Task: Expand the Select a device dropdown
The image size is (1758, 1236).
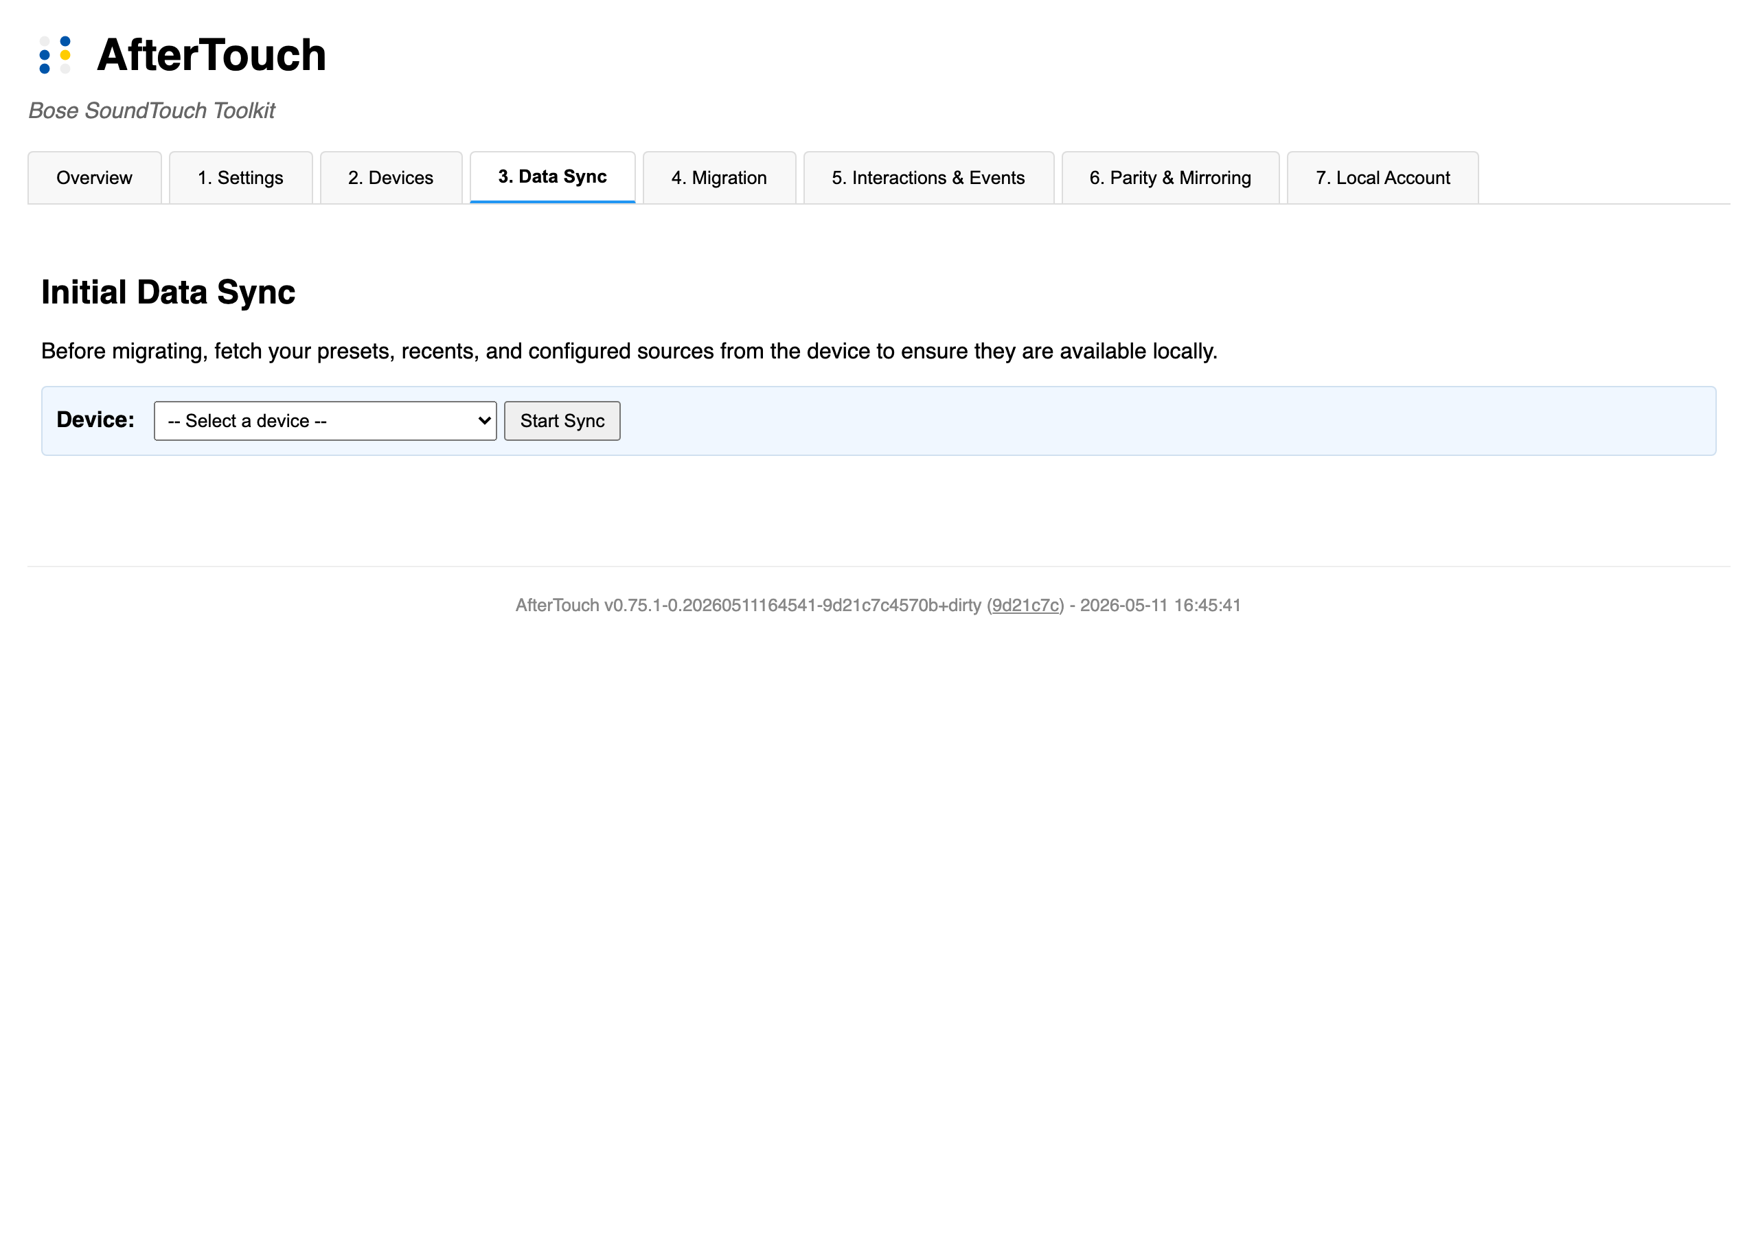Action: coord(325,421)
